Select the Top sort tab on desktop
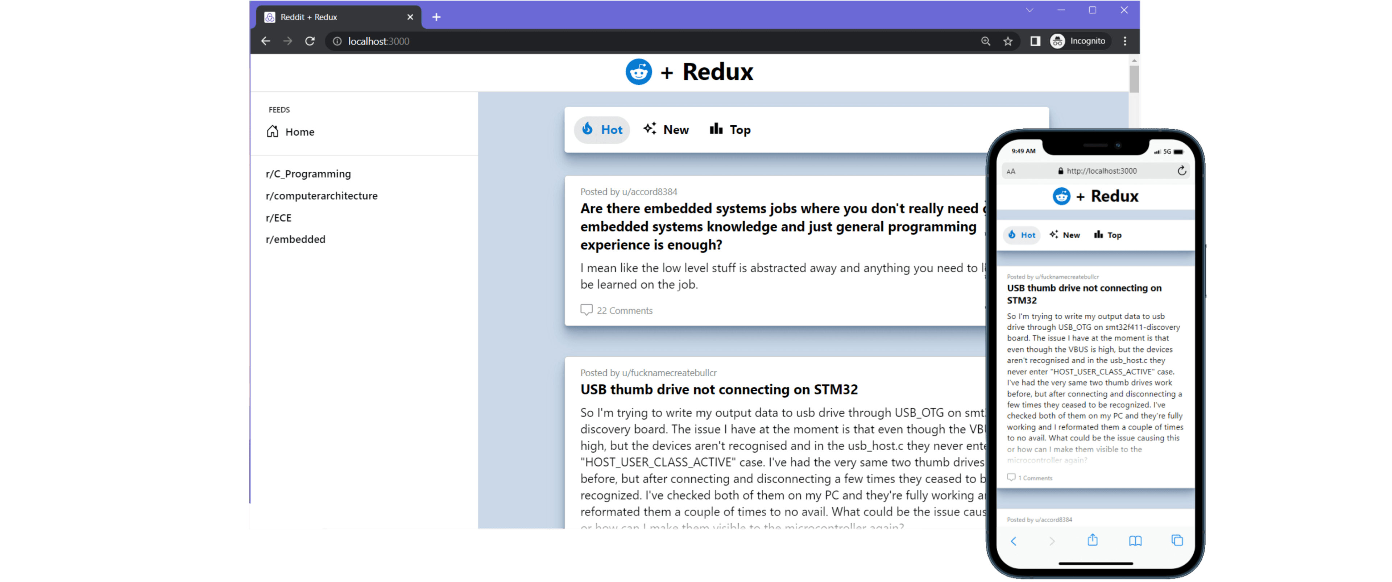Image resolution: width=1392 pixels, height=582 pixels. 730,130
